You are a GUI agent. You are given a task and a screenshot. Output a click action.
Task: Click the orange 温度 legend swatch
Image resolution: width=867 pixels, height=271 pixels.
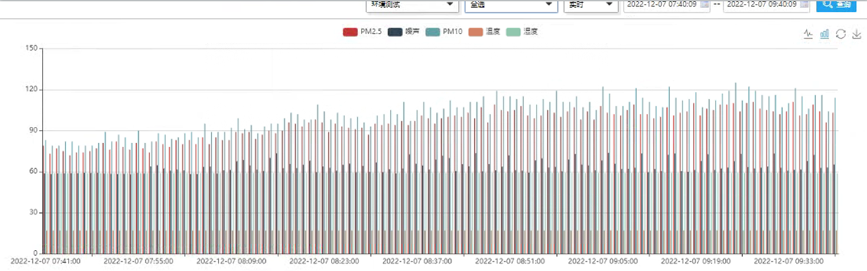point(476,32)
